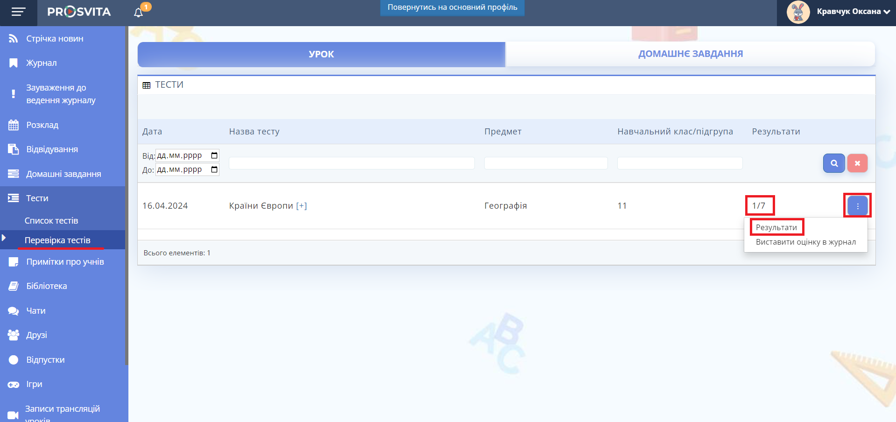This screenshot has width=896, height=422.
Task: Collapse the Тести sidebar section
Action: tap(37, 198)
